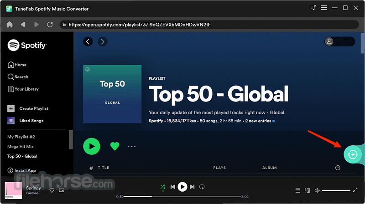Open connect to a device icon
Image resolution: width=365 pixels, height=204 pixels.
point(307,190)
